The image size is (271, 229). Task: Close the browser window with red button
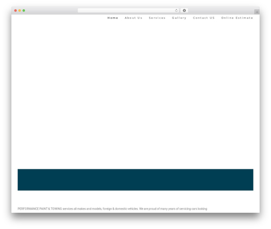point(16,10)
